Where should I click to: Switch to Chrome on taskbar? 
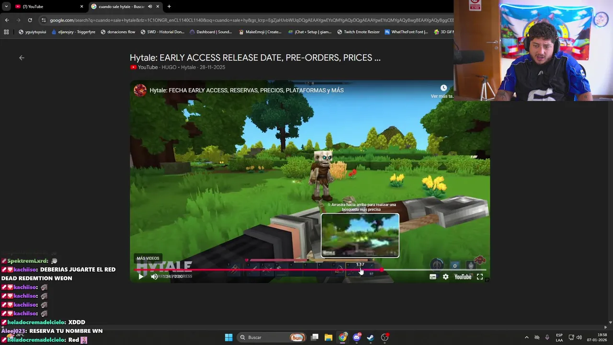tap(342, 337)
